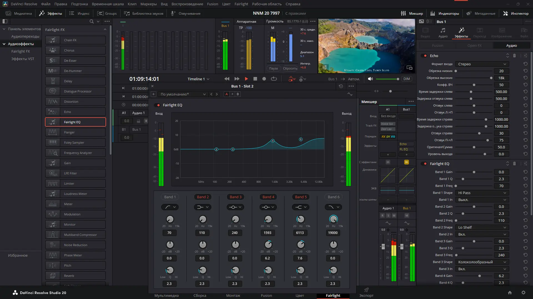The width and height of the screenshot is (533, 299).
Task: Click the Пауза loudness button
Action: [x=274, y=68]
